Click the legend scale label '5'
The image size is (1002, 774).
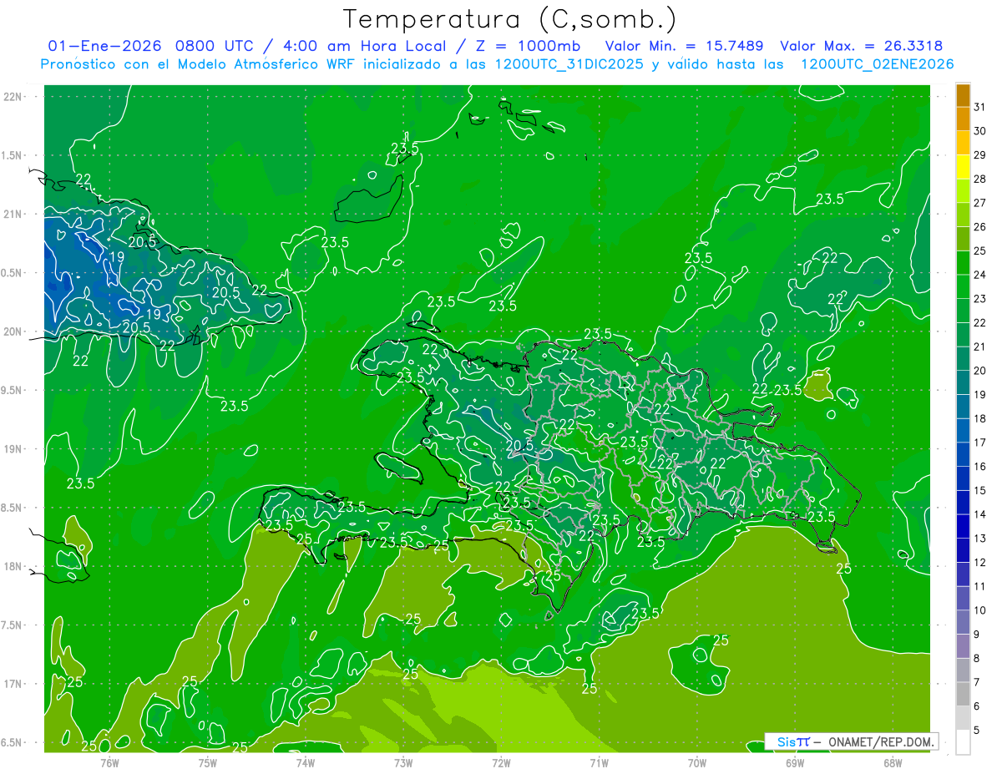[976, 731]
